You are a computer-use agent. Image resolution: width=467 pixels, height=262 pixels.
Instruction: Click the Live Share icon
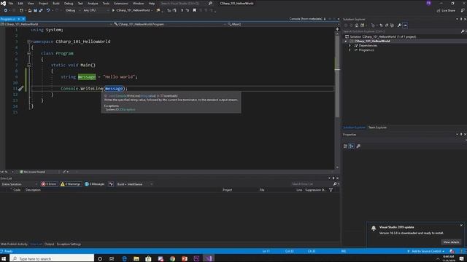point(439,10)
